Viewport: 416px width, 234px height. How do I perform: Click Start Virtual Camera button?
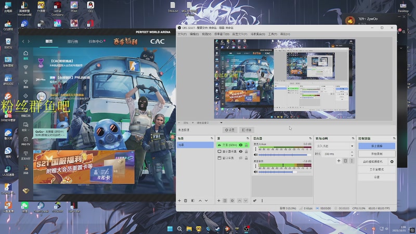point(373,162)
